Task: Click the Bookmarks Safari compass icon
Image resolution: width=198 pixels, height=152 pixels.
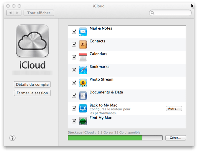Action: pyautogui.click(x=83, y=70)
